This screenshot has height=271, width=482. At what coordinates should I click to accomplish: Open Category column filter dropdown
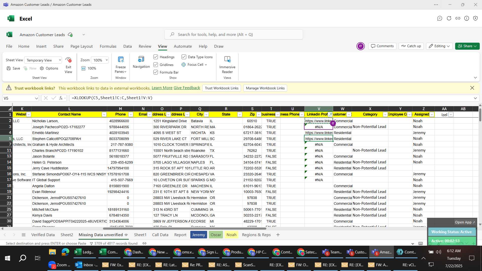[385, 114]
